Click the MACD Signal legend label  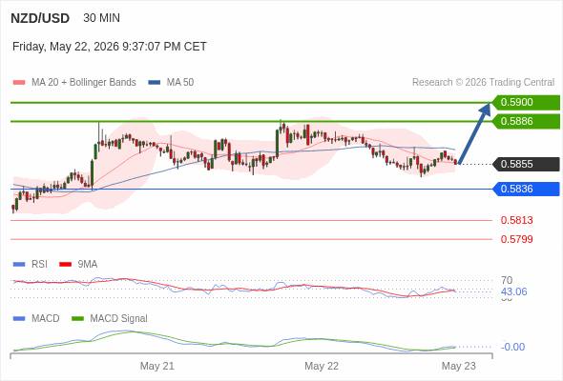tap(119, 319)
